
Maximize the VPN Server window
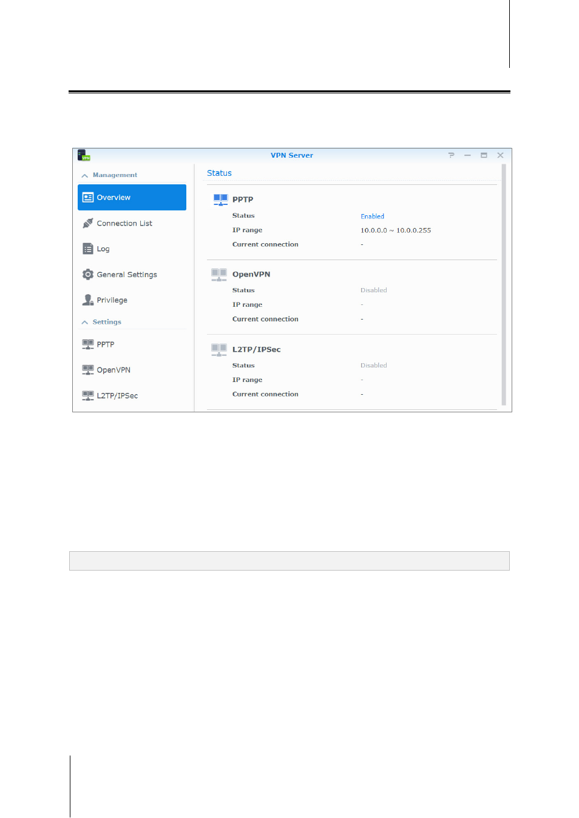tap(484, 155)
